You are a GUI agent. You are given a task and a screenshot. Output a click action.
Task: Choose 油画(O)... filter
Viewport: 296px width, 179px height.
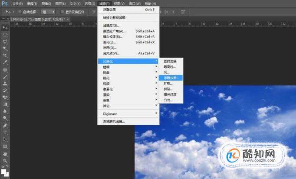pos(128,48)
